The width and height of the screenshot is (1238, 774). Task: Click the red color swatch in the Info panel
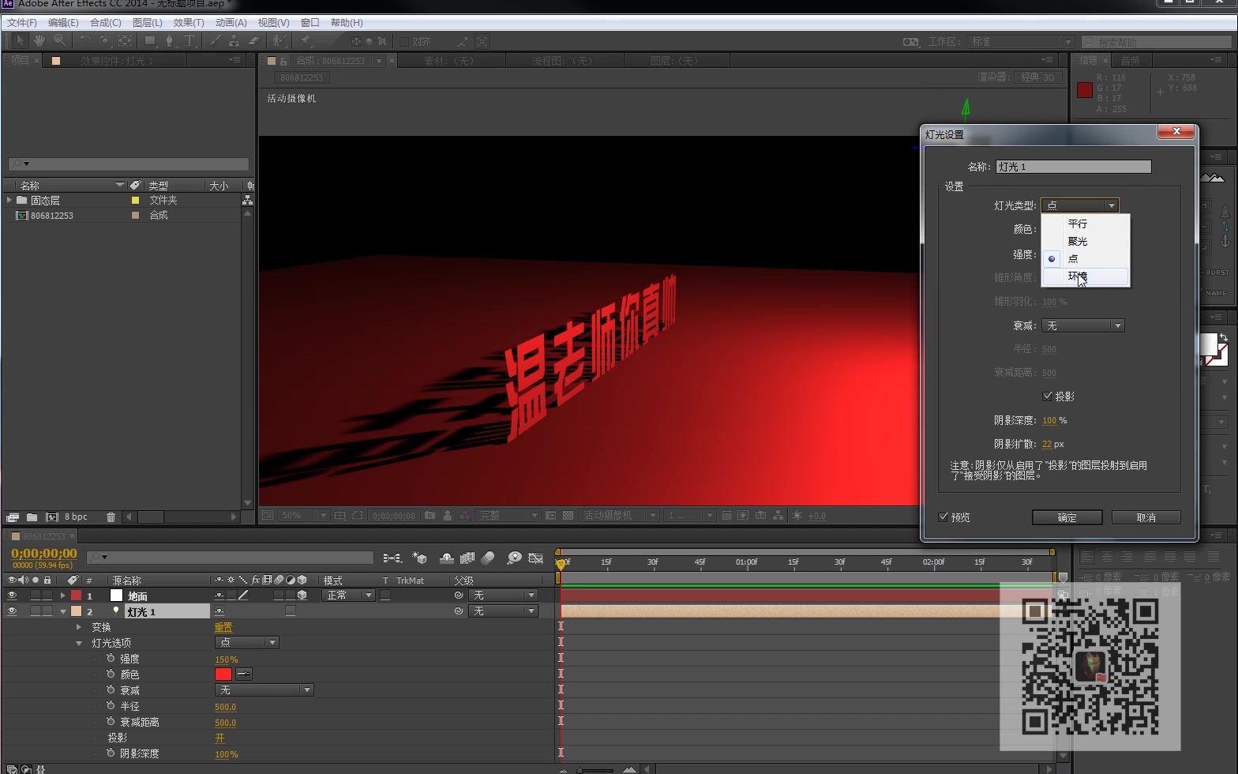(1085, 89)
